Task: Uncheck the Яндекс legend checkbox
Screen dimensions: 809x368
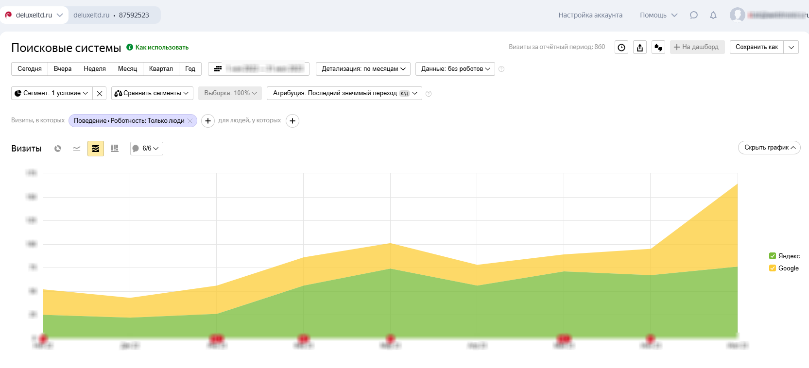Action: [773, 256]
